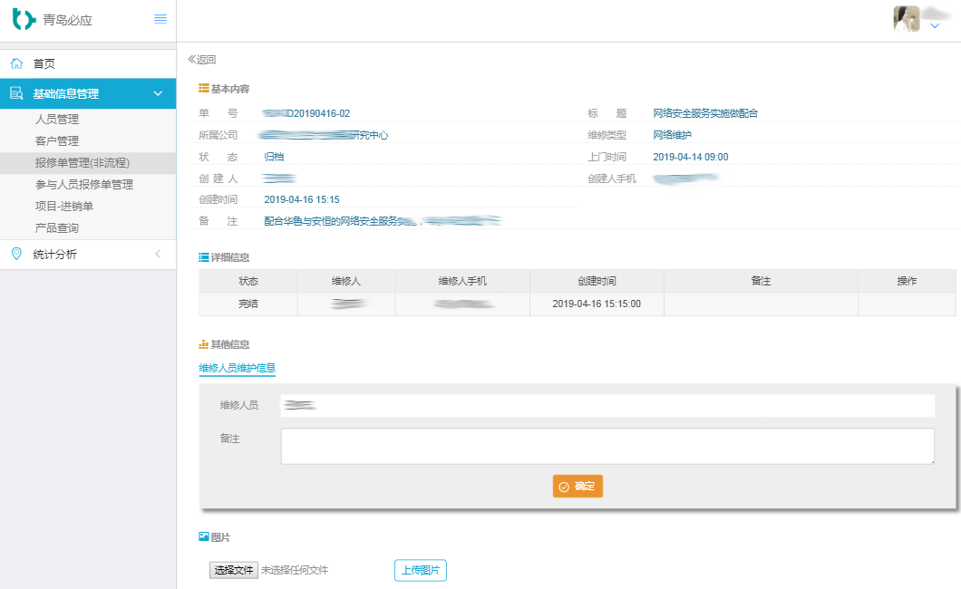Go to 产品查询 in sidebar

(57, 227)
